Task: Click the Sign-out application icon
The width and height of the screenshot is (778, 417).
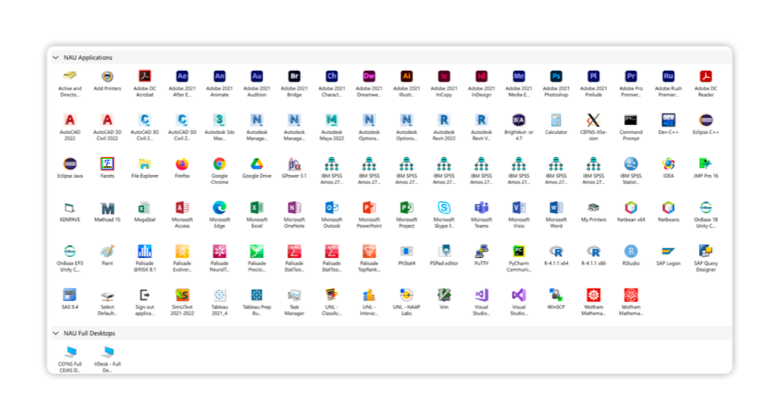Action: point(144,295)
